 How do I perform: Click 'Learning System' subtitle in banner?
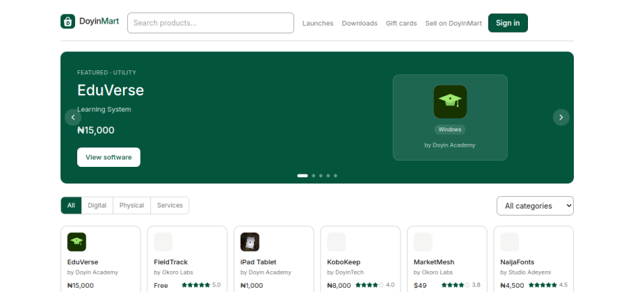[104, 109]
